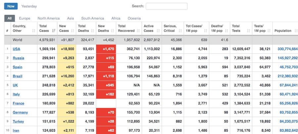Click Population column sort arrows
Image resolution: width=298 pixels, height=134 pixels.
(295, 31)
